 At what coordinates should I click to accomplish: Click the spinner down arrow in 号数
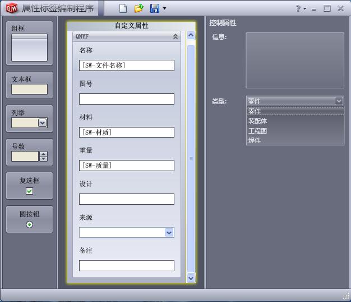[43, 159]
